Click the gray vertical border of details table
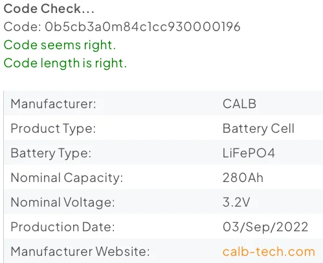Viewport: 323px width, 263px height. (4, 177)
